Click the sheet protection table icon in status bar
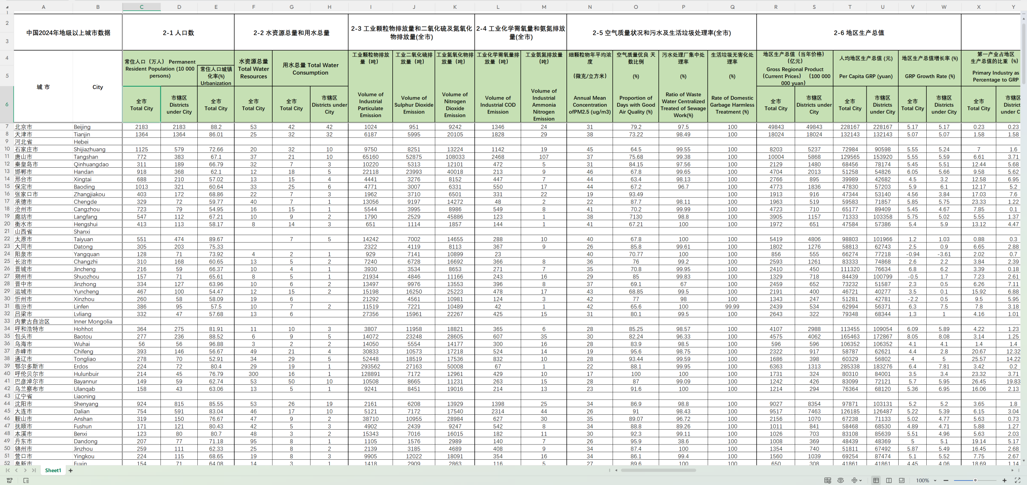1027x485 pixels. click(827, 480)
